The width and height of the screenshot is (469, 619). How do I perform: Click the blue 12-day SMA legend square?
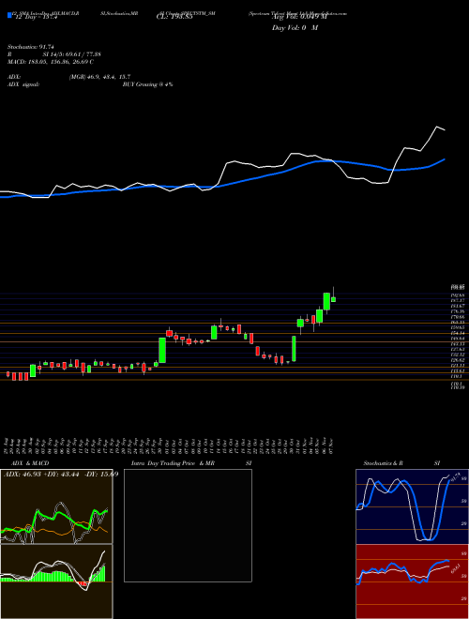coord(9,15)
